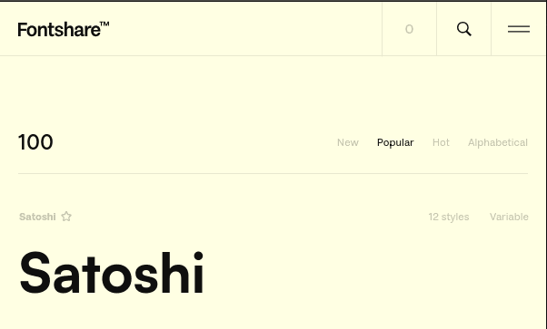Sort the font list Alphabetical
This screenshot has width=547, height=329.
coord(498,142)
